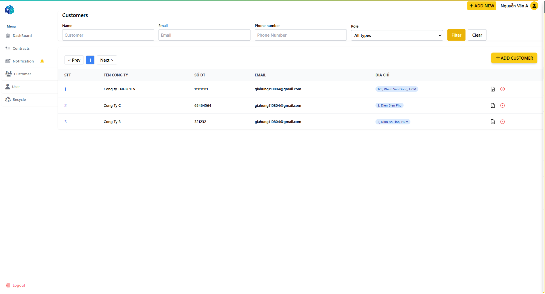Go to the Next page
Image resolution: width=545 pixels, height=294 pixels.
click(107, 60)
